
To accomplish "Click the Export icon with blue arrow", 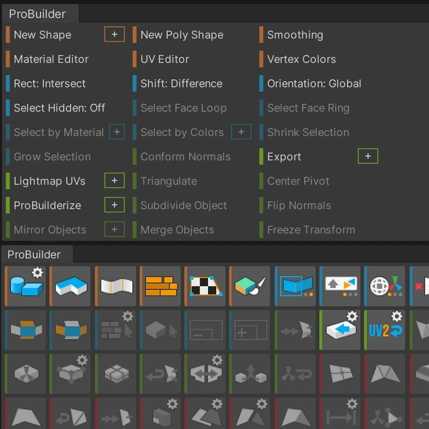I will pos(340,330).
